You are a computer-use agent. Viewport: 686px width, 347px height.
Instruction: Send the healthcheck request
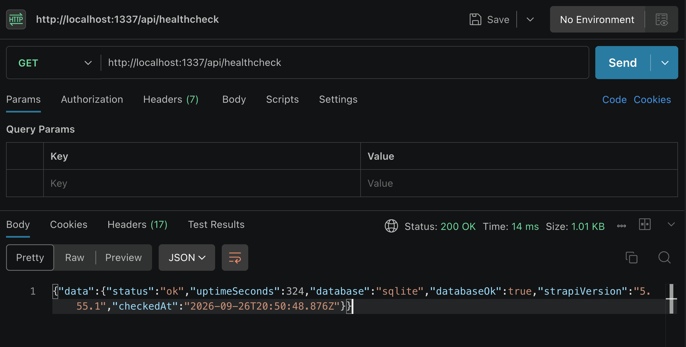[x=623, y=63]
